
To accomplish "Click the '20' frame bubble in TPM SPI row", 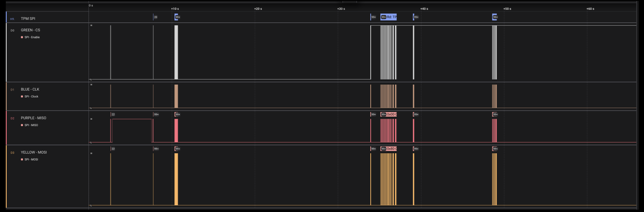I will [155, 17].
